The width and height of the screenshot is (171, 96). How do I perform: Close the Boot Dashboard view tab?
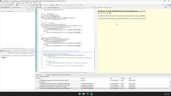click(11, 51)
